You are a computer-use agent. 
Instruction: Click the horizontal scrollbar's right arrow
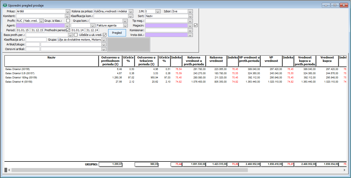[344, 170]
